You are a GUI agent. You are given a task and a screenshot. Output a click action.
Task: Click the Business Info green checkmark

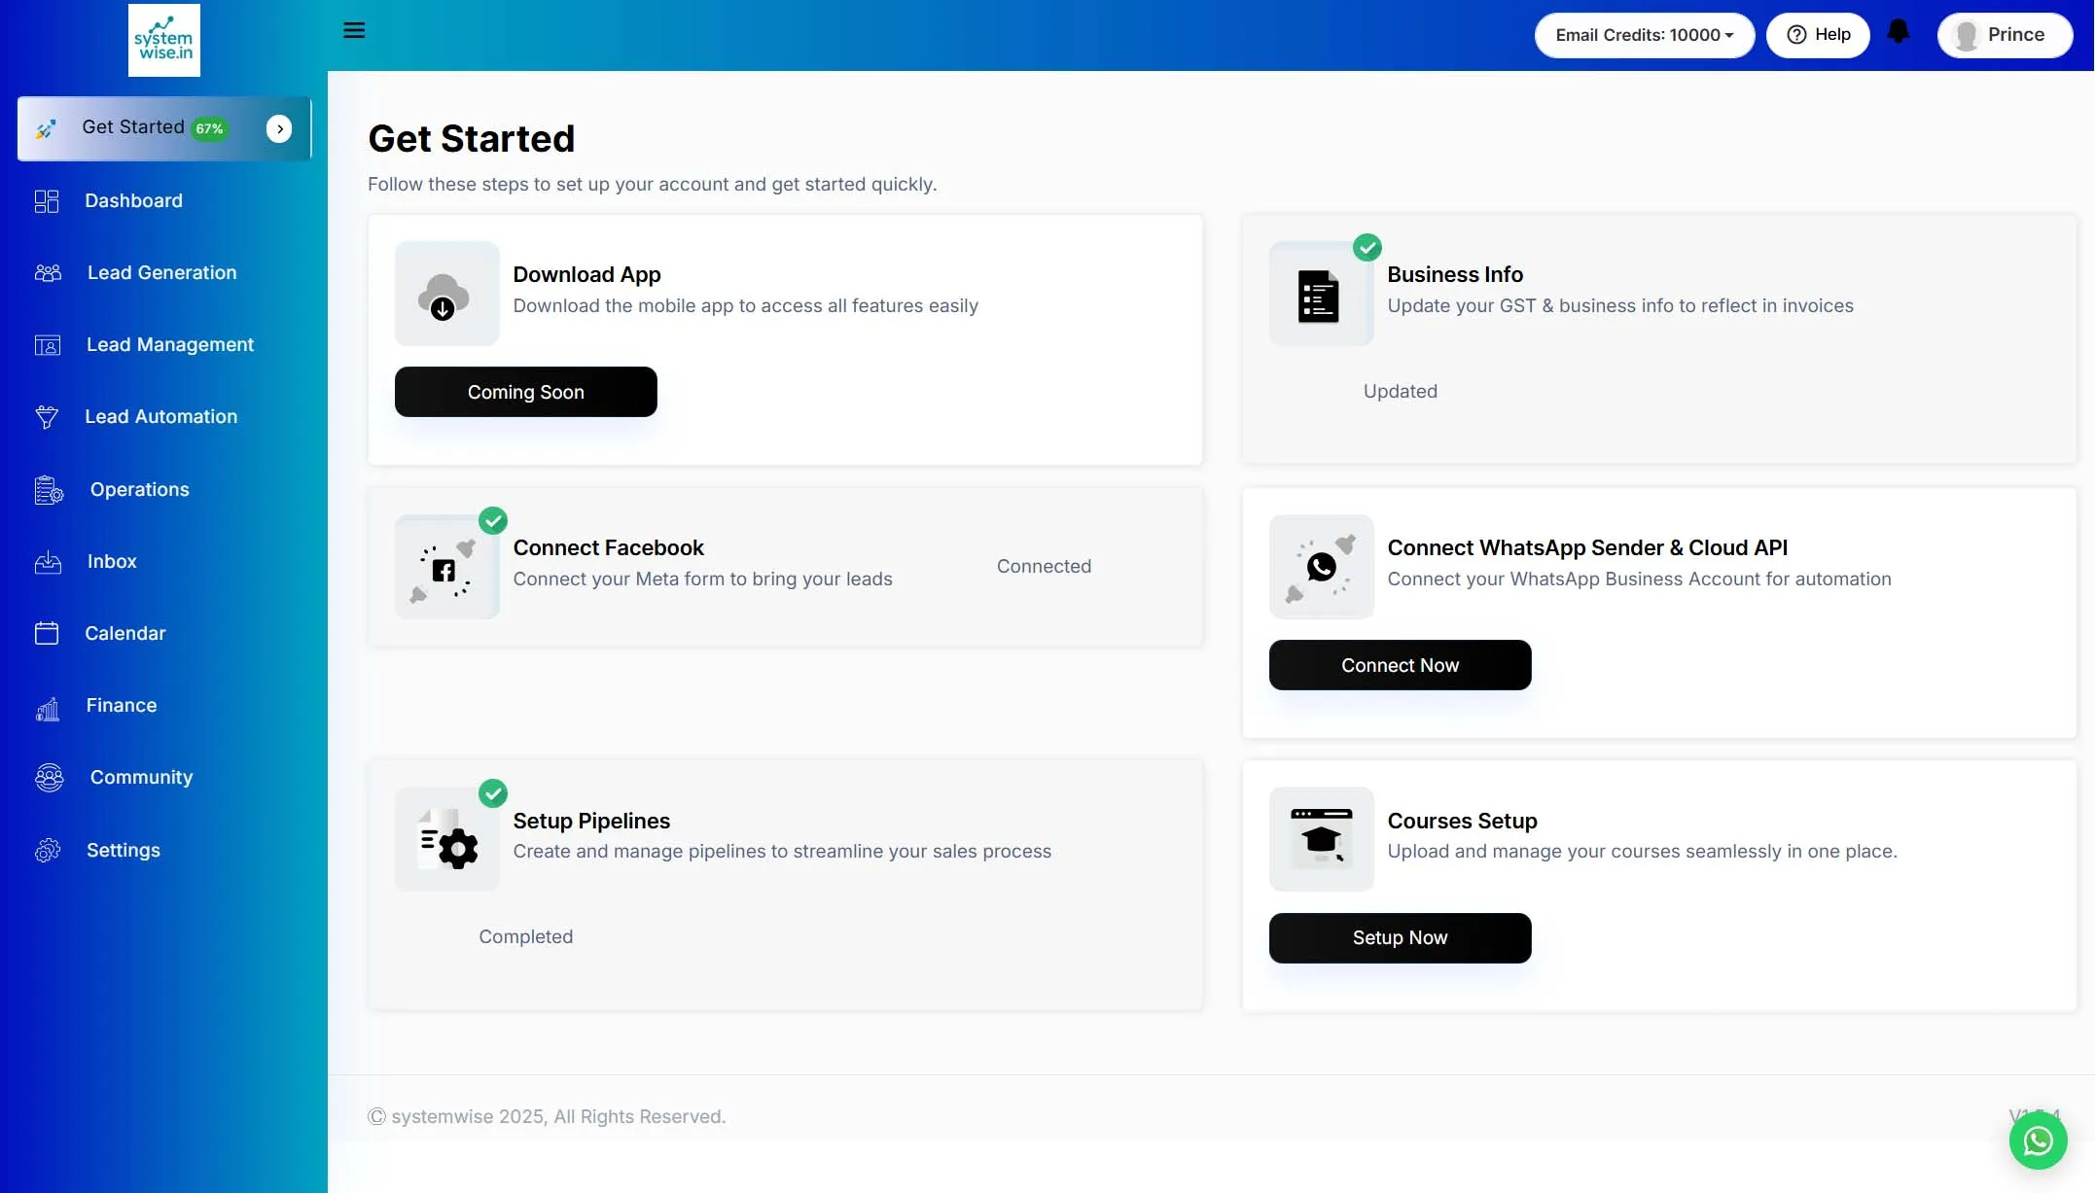pos(1367,248)
